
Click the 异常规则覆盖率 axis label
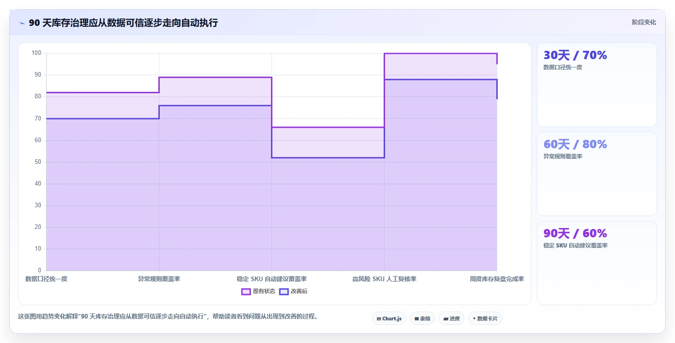tap(159, 279)
